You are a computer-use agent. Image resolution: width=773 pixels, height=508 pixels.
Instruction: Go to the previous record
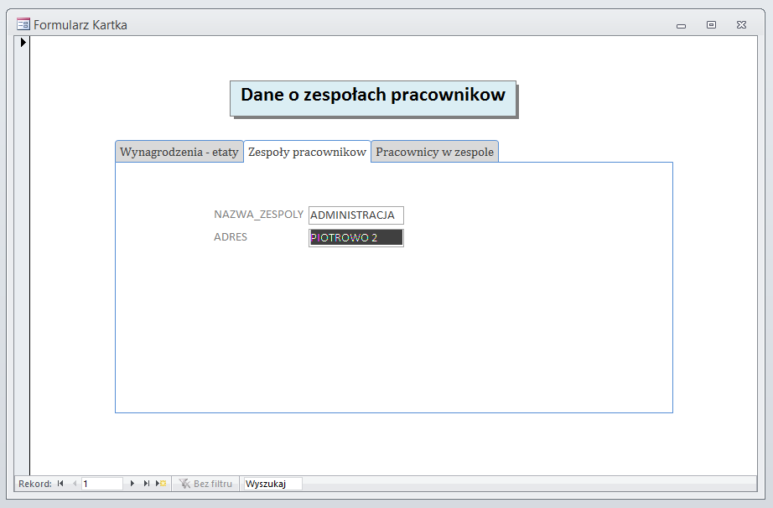coord(75,484)
